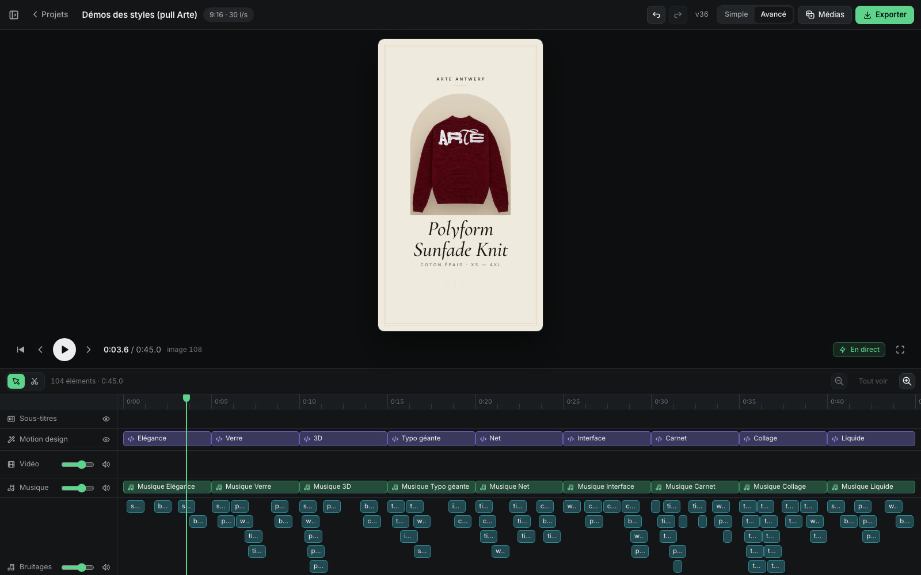
Task: Select the Liquide motion design clip
Action: (871, 439)
